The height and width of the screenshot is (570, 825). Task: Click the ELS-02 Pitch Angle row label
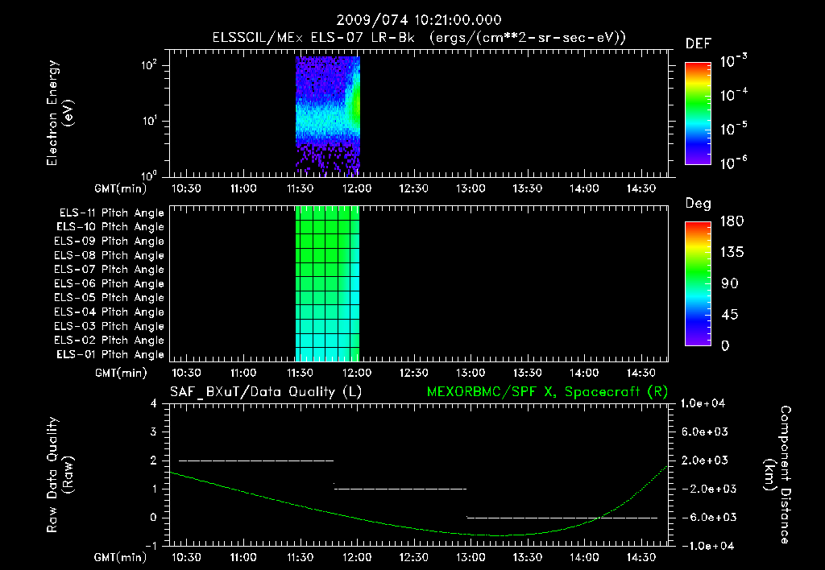110,341
